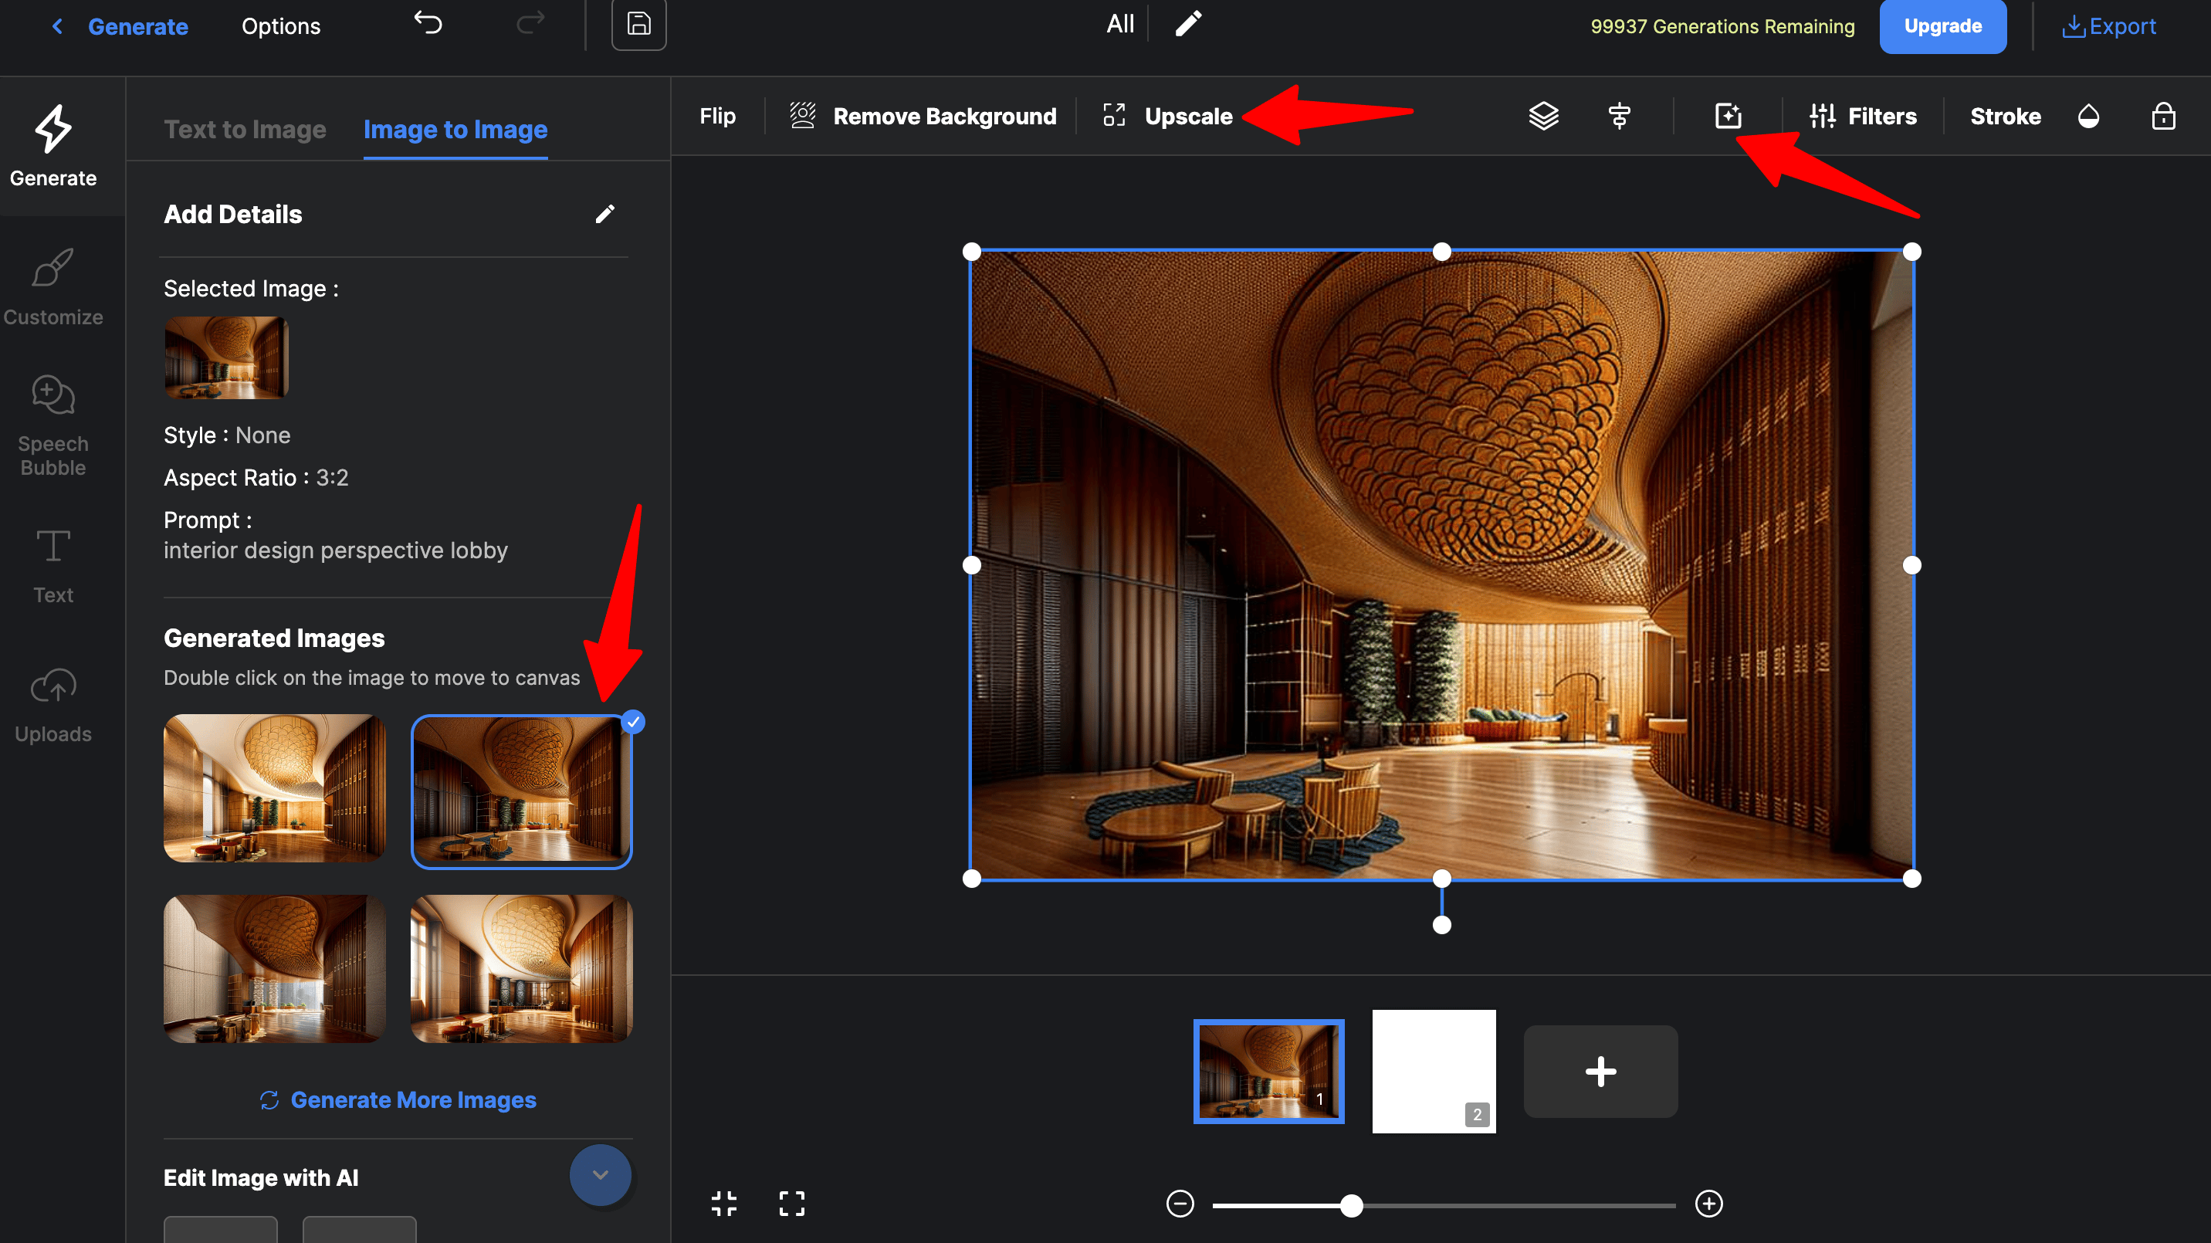Open the Options menu
Viewport: 2211px width, 1243px height.
[x=281, y=26]
